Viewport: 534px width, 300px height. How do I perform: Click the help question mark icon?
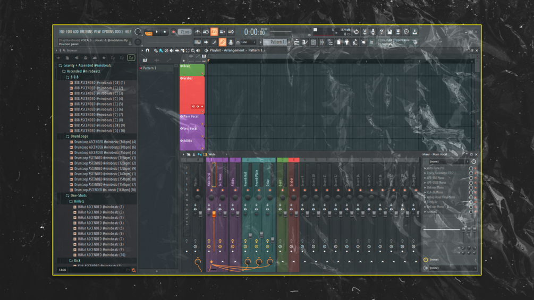click(x=382, y=32)
